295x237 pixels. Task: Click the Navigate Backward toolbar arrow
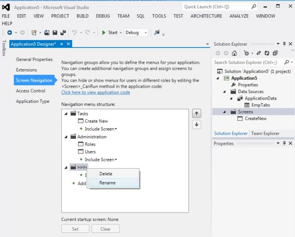10,33
